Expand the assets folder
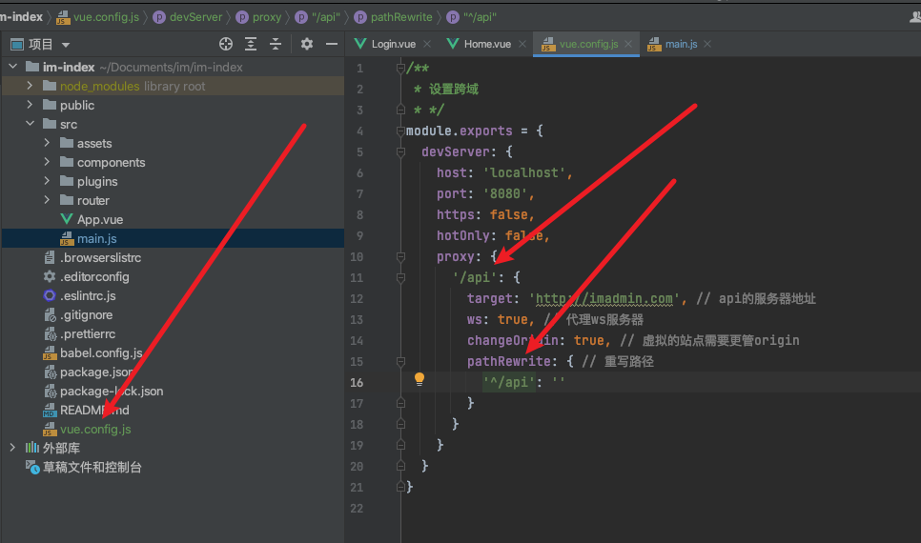The image size is (921, 543). point(47,143)
